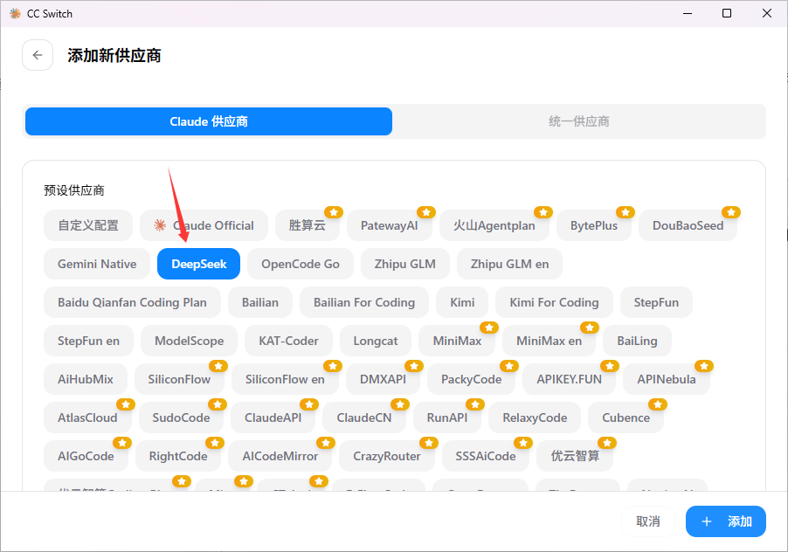The height and width of the screenshot is (552, 788).
Task: Select 自定义配置 preset
Action: point(88,225)
